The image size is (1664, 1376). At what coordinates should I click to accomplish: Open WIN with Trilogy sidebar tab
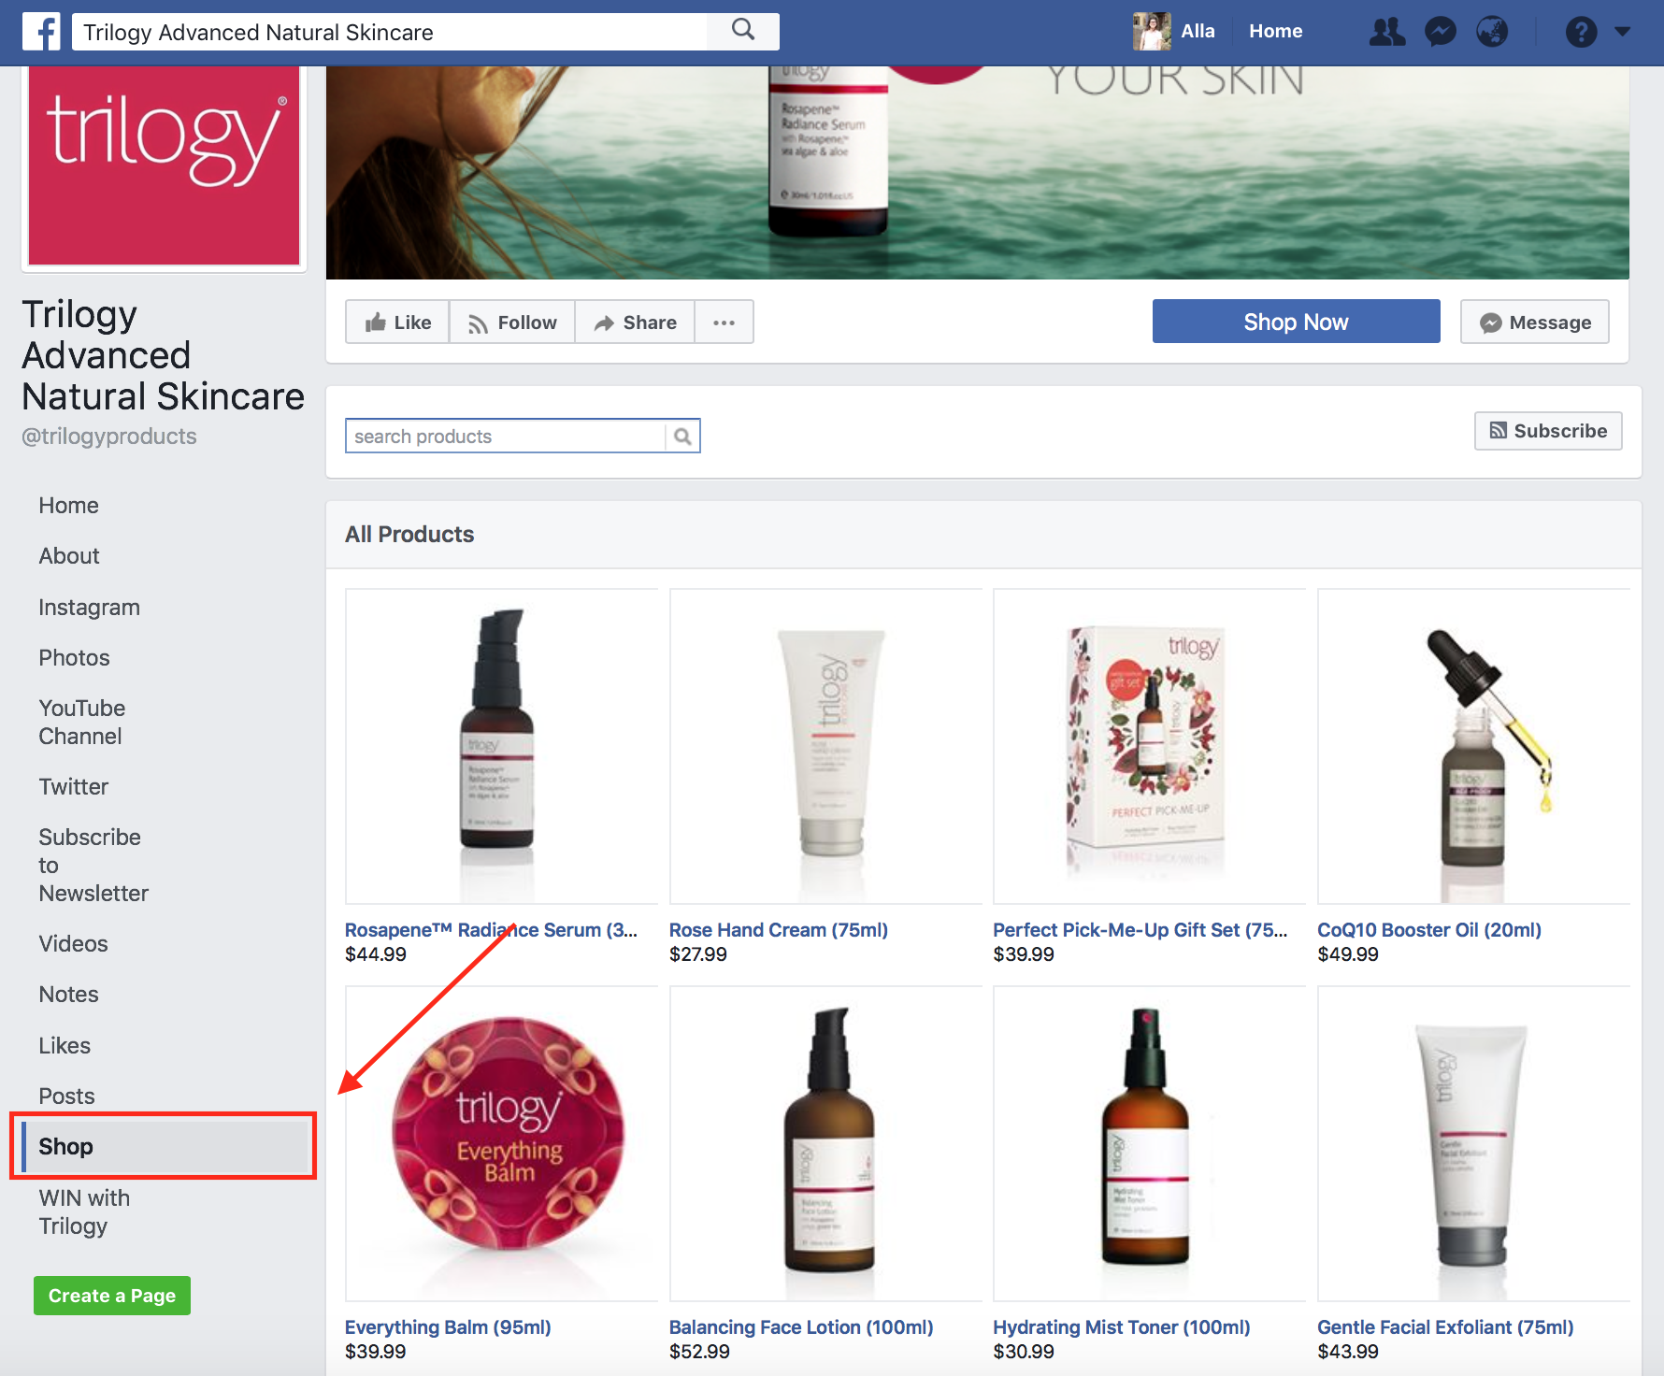click(84, 1212)
